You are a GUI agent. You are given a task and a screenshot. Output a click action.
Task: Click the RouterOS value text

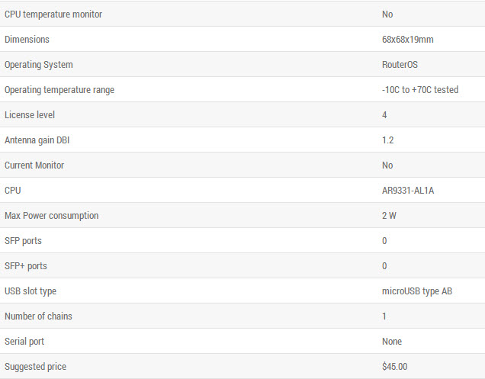click(x=400, y=64)
